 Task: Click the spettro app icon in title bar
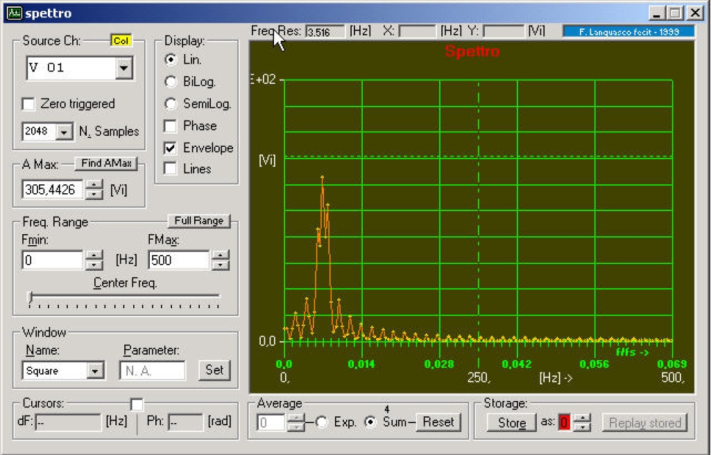(x=14, y=13)
